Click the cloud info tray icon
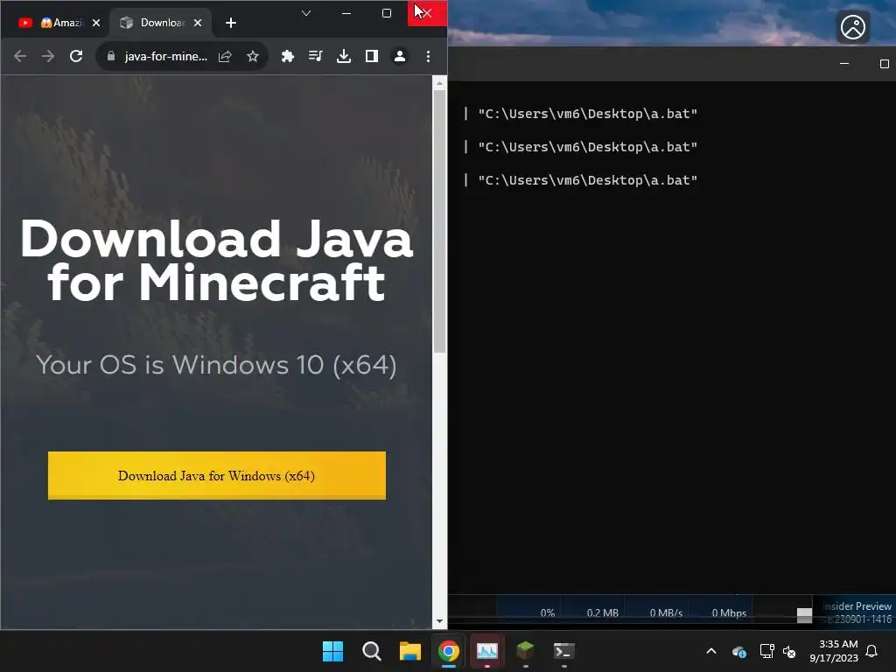 pos(738,651)
